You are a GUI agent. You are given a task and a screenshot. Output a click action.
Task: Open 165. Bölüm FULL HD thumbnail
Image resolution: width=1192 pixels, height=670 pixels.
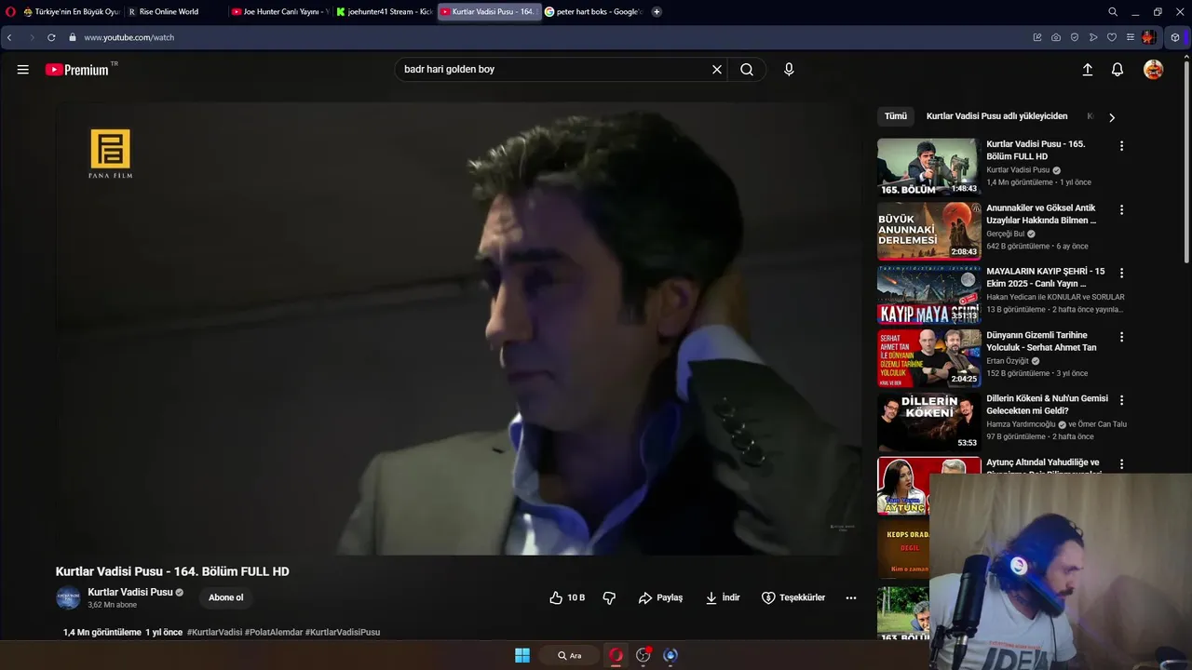click(x=928, y=167)
